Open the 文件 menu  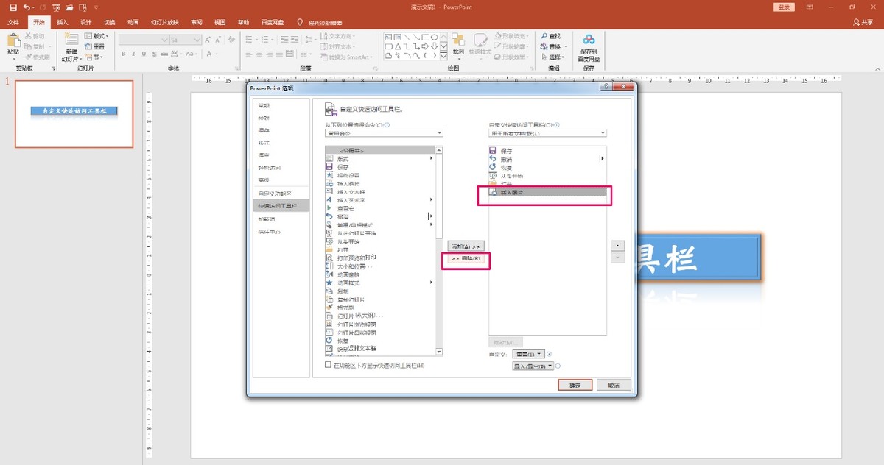13,23
